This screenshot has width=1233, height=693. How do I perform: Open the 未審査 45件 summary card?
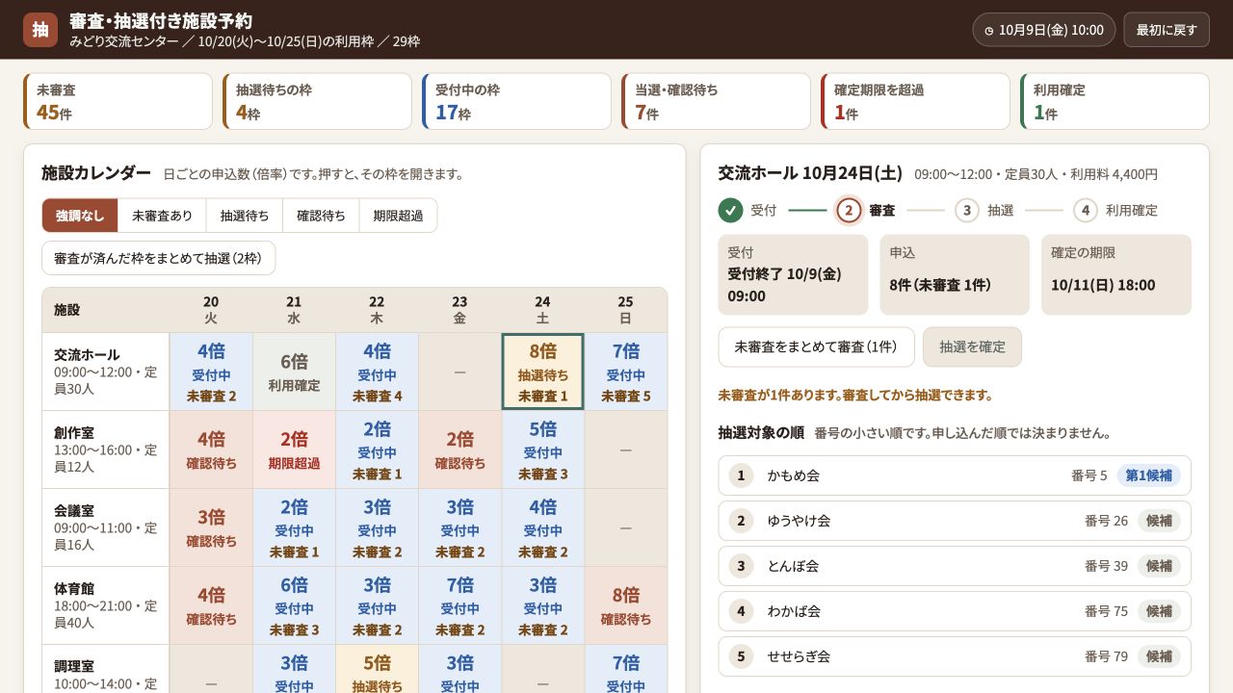[118, 101]
